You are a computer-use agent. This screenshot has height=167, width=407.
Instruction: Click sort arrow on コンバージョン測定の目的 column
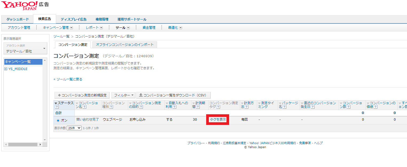(130, 103)
